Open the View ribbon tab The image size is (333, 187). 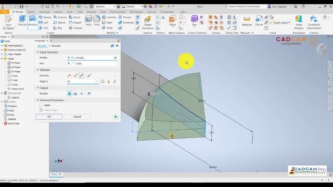point(103,12)
